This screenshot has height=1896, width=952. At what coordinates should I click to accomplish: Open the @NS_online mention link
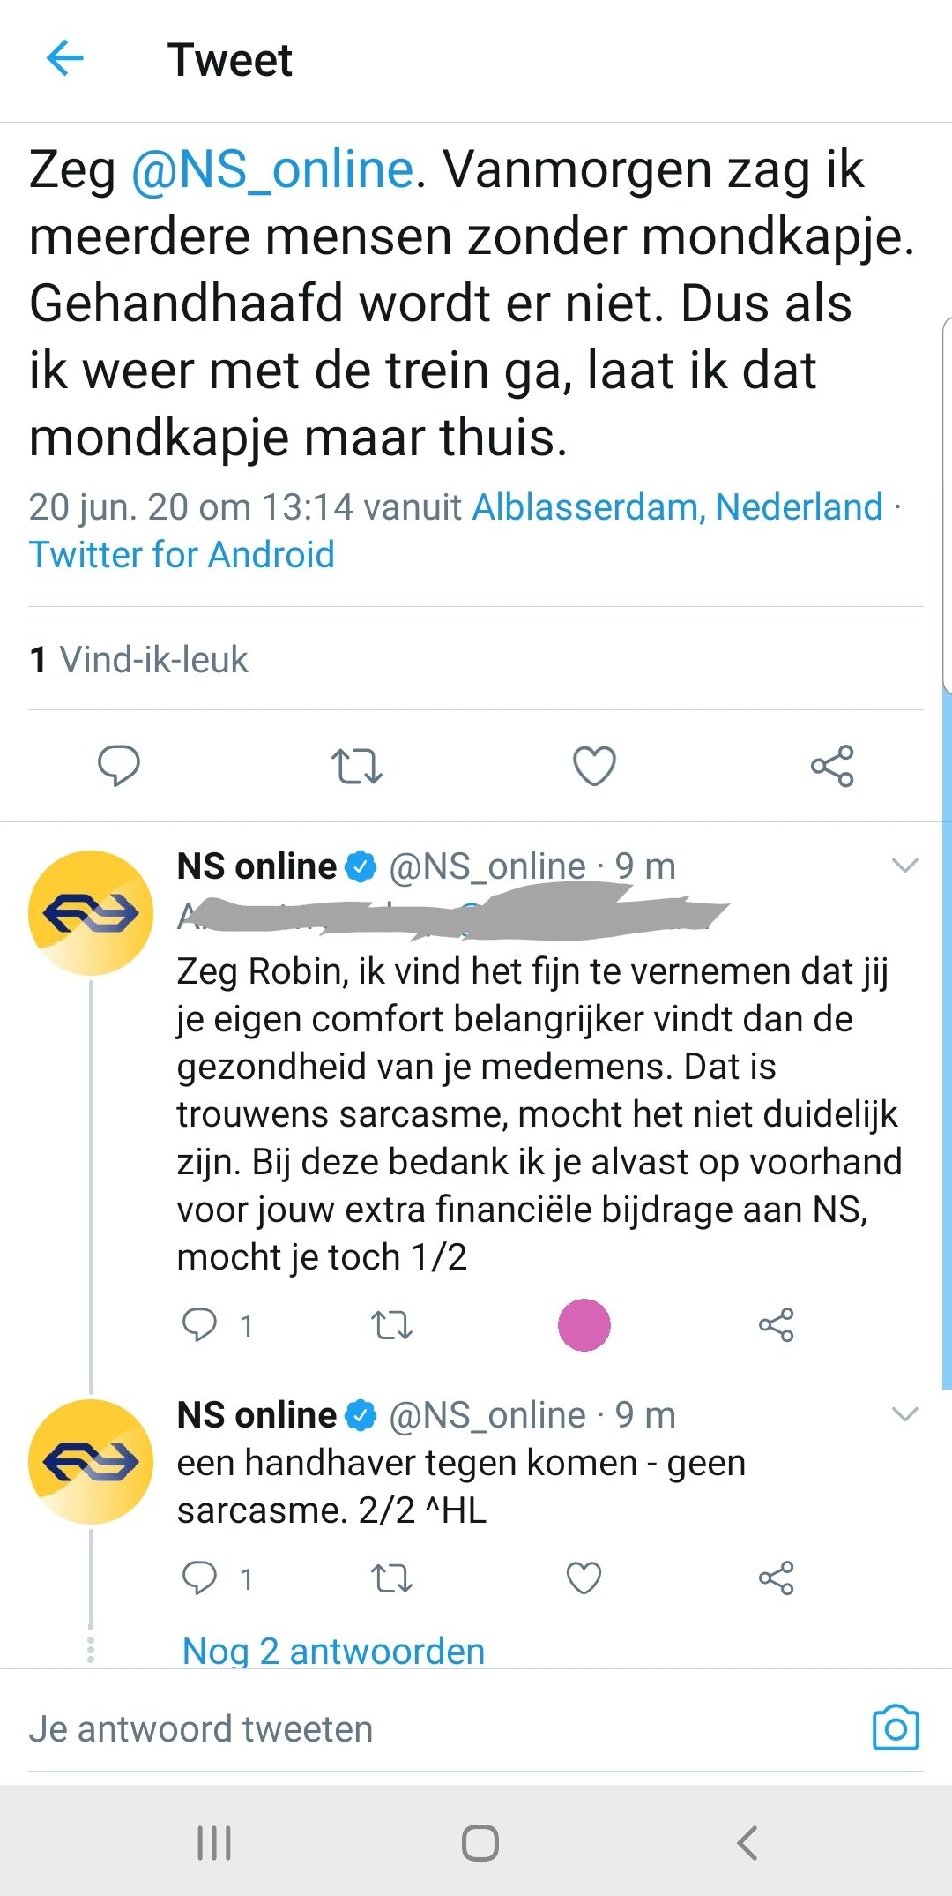tap(272, 169)
